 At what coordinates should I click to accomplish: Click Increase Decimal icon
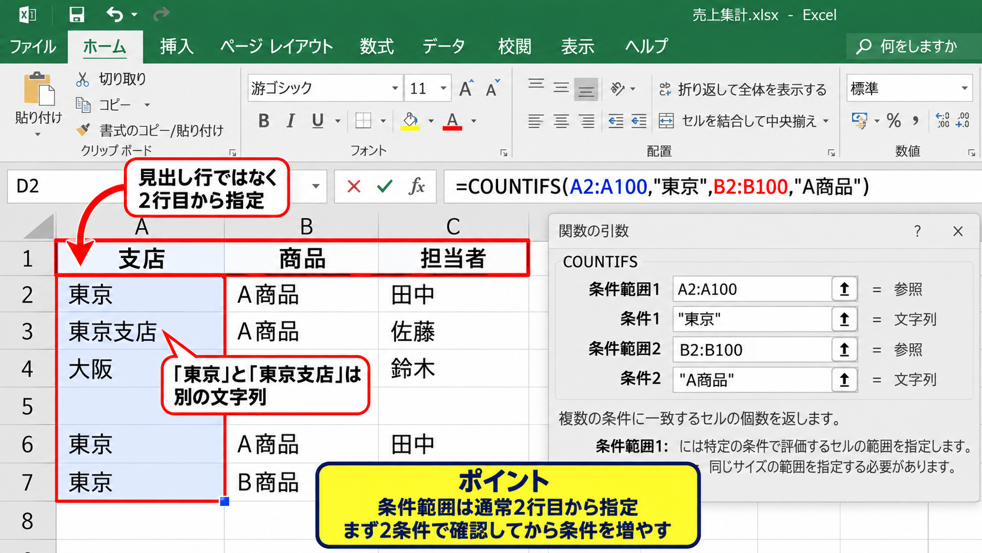click(943, 120)
